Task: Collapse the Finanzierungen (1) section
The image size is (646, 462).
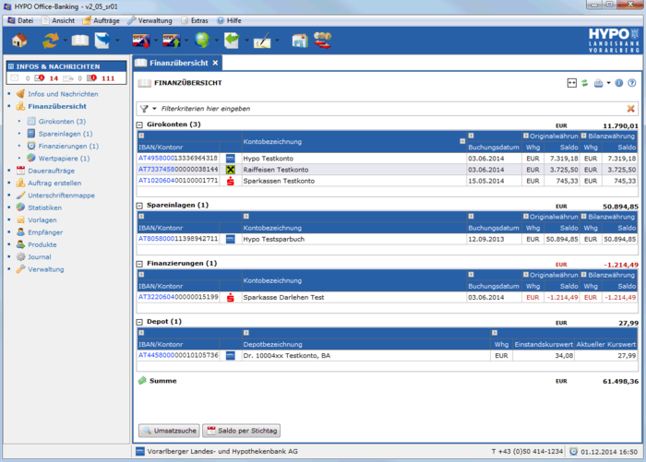Action: (x=139, y=264)
